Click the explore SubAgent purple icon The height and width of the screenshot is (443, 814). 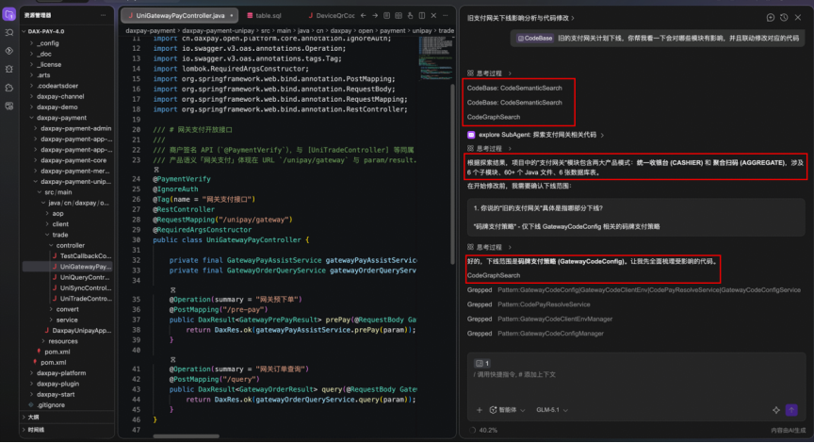(471, 135)
